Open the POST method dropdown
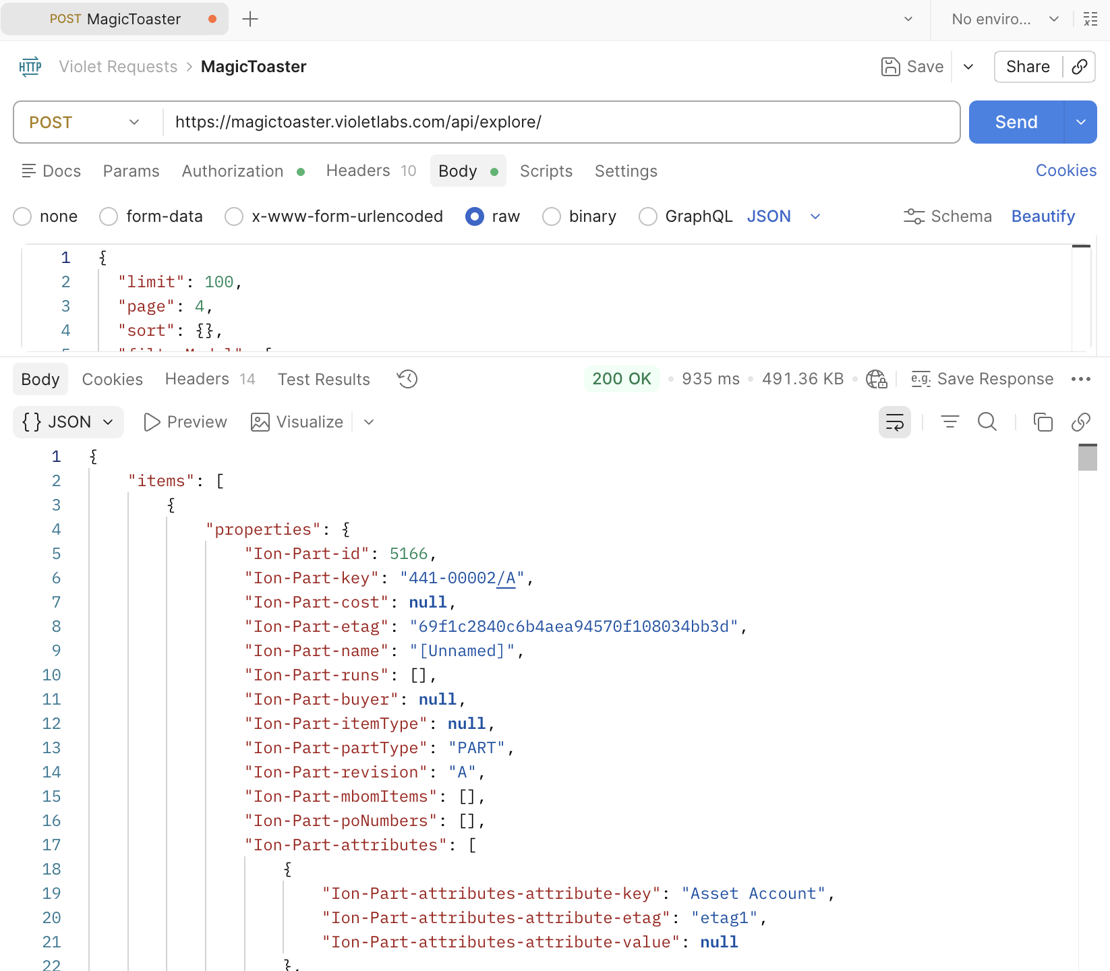Viewport: 1110px width, 971px height. tap(85, 122)
